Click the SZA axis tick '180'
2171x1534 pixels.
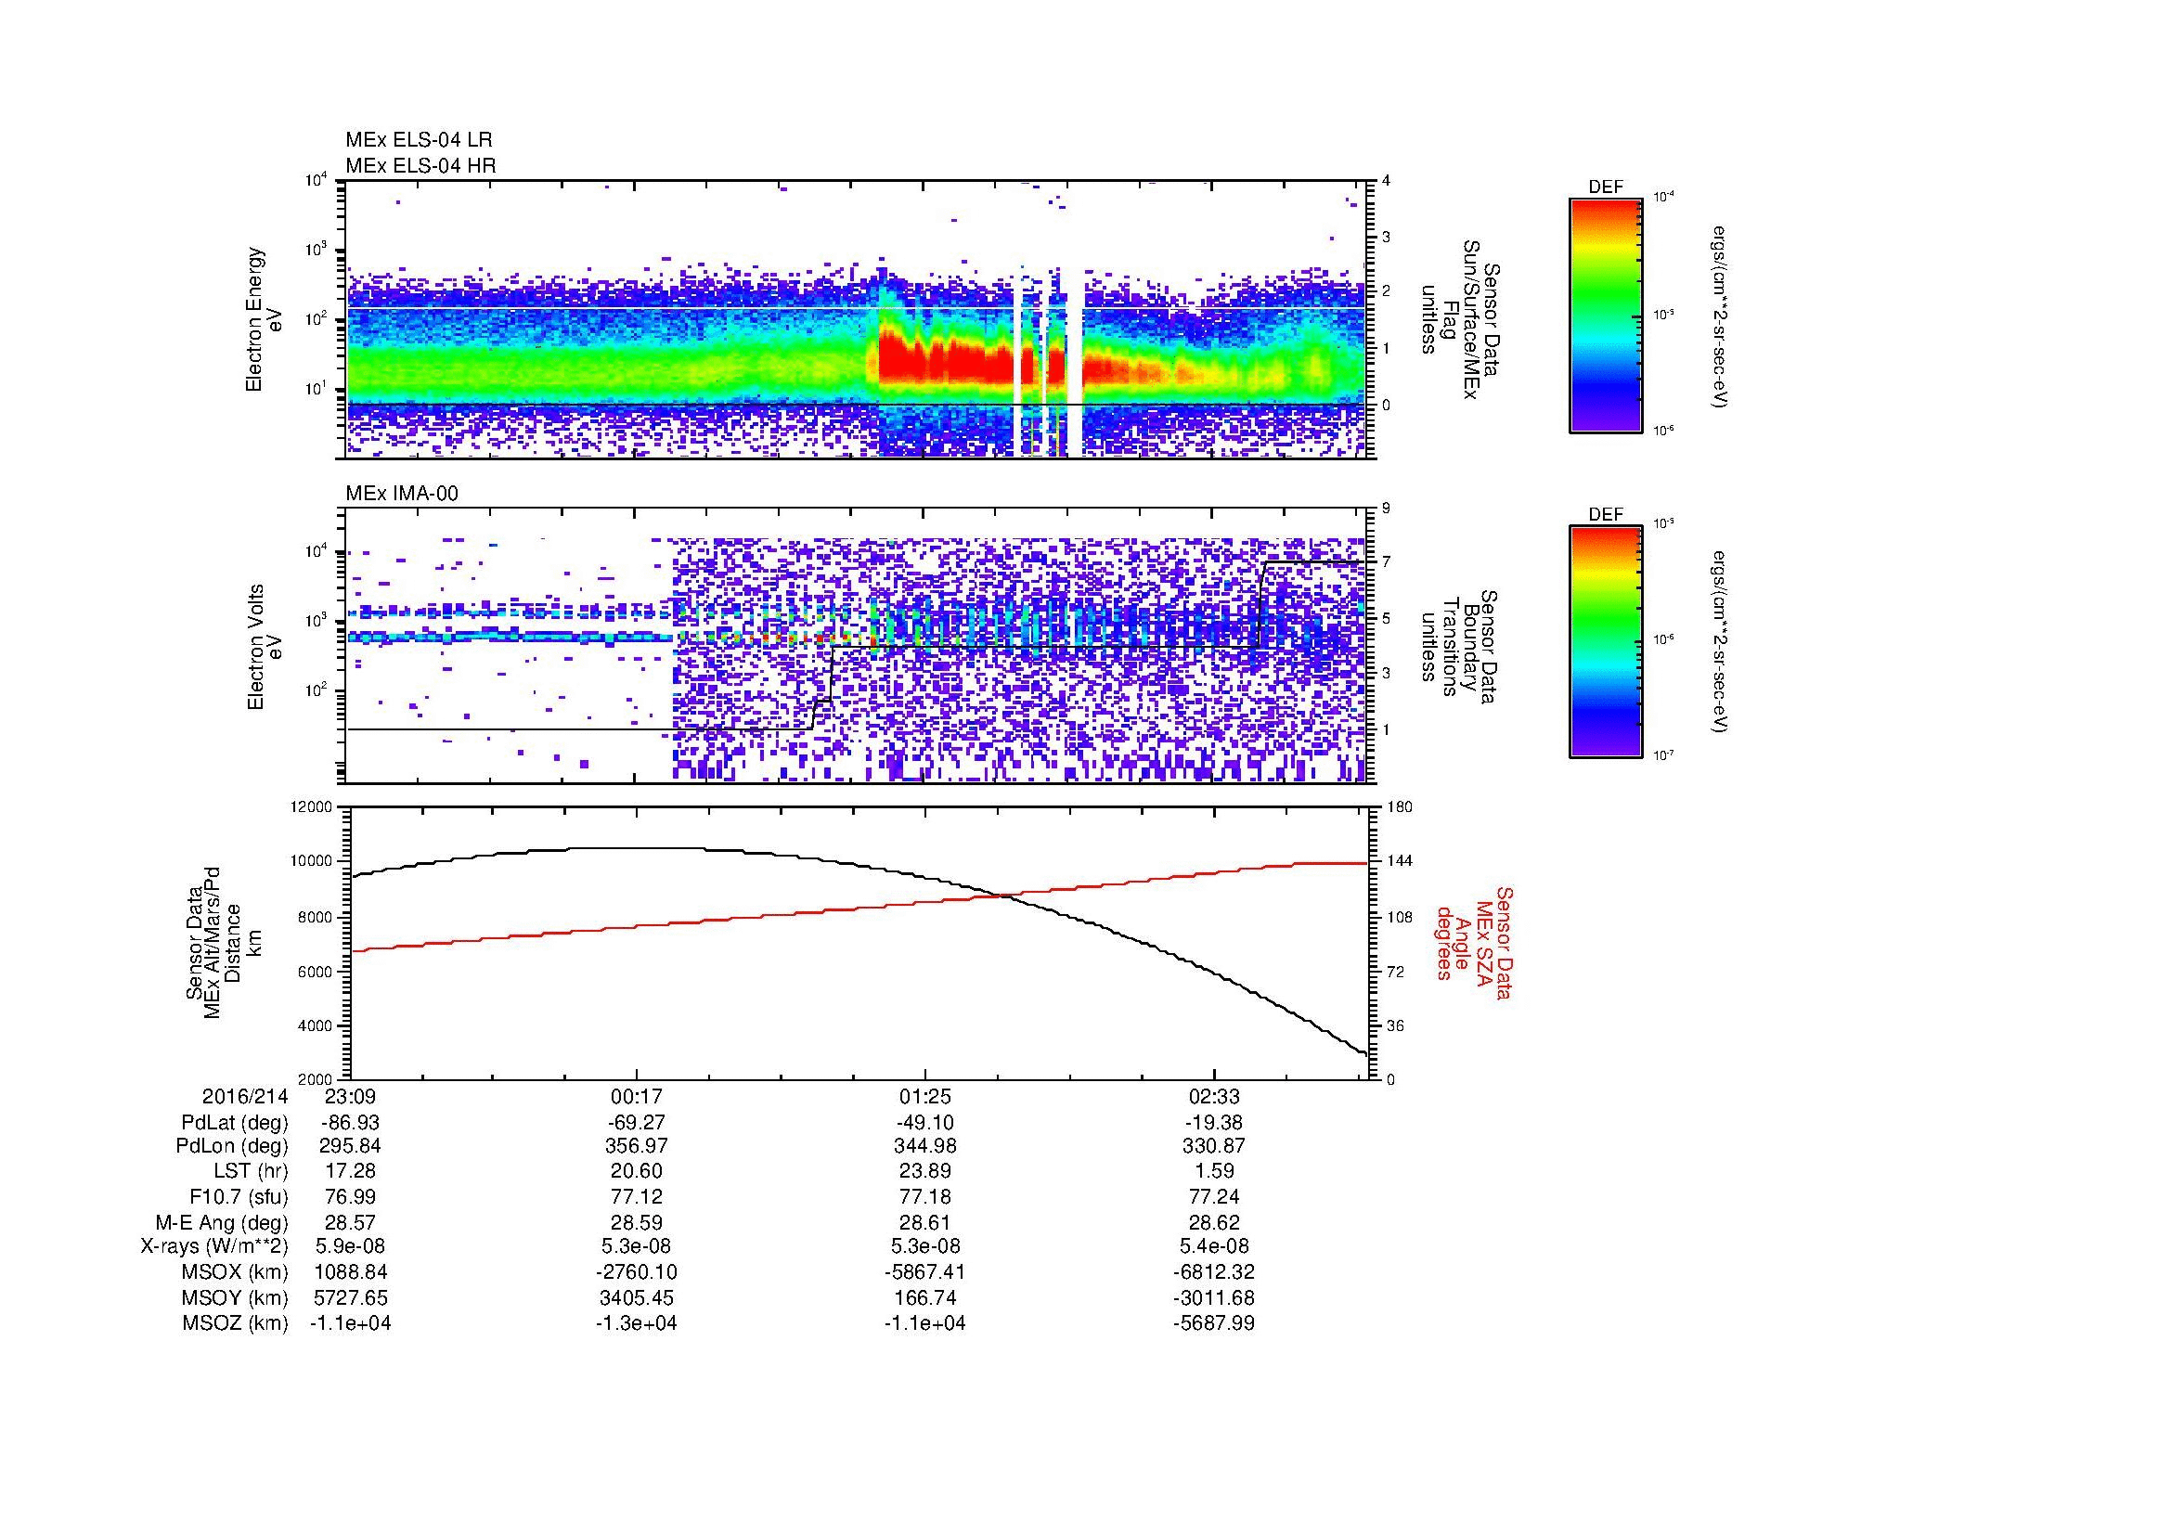pos(1402,807)
